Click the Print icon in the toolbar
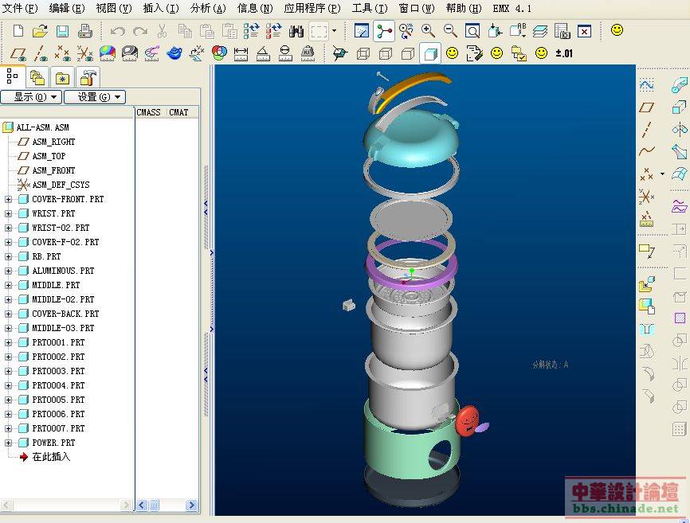This screenshot has height=523, width=690. 85,32
